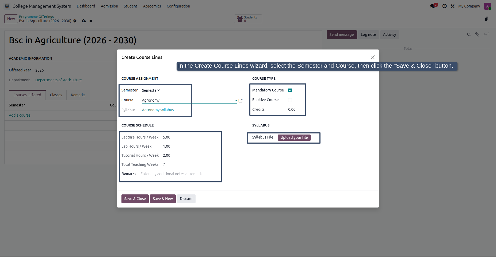Toggle the Mandatory Course checkbox
The image size is (496, 257).
(x=290, y=90)
